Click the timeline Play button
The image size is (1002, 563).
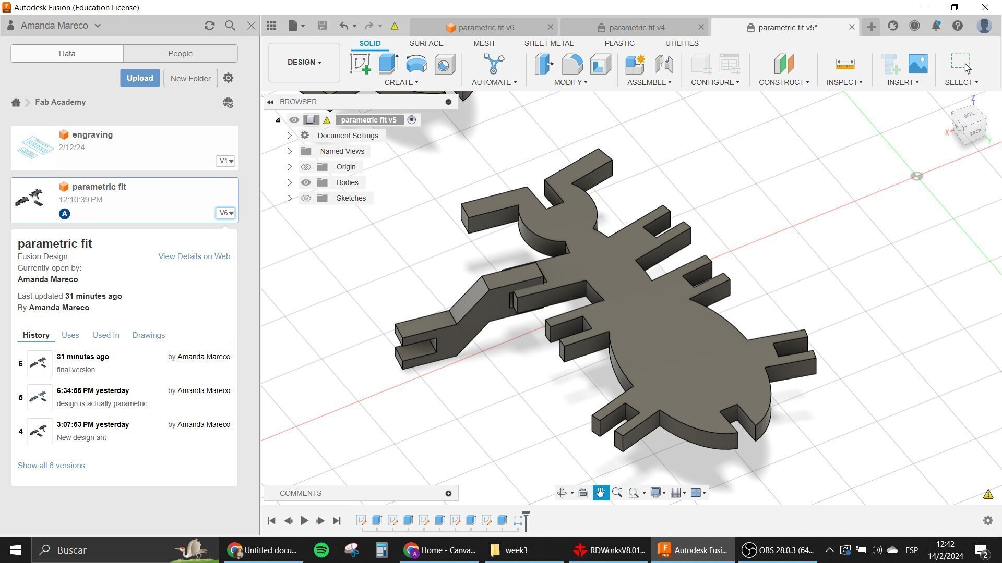click(x=304, y=520)
